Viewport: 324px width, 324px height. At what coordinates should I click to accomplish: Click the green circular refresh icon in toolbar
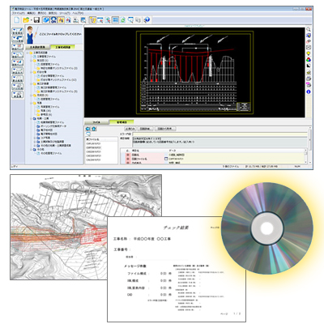pos(123,19)
